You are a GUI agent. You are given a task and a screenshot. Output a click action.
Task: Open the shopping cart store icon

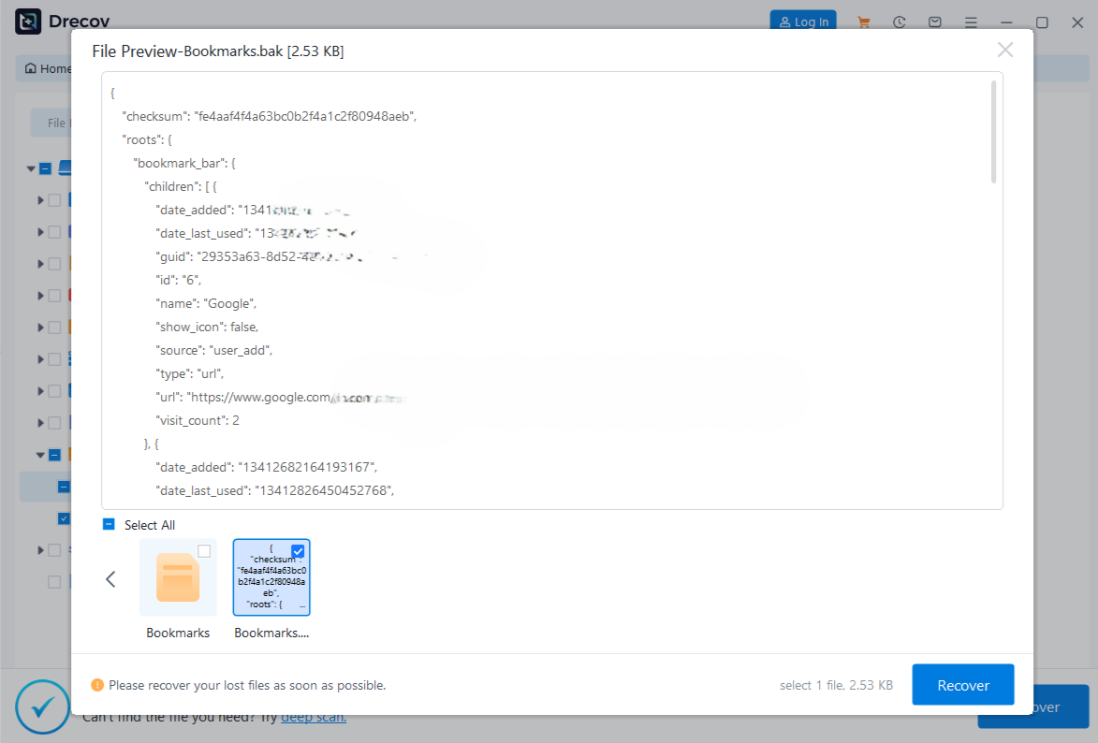(863, 22)
